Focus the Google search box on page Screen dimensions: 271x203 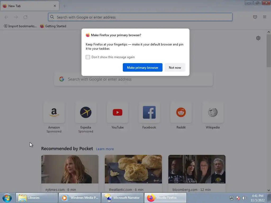133,79
